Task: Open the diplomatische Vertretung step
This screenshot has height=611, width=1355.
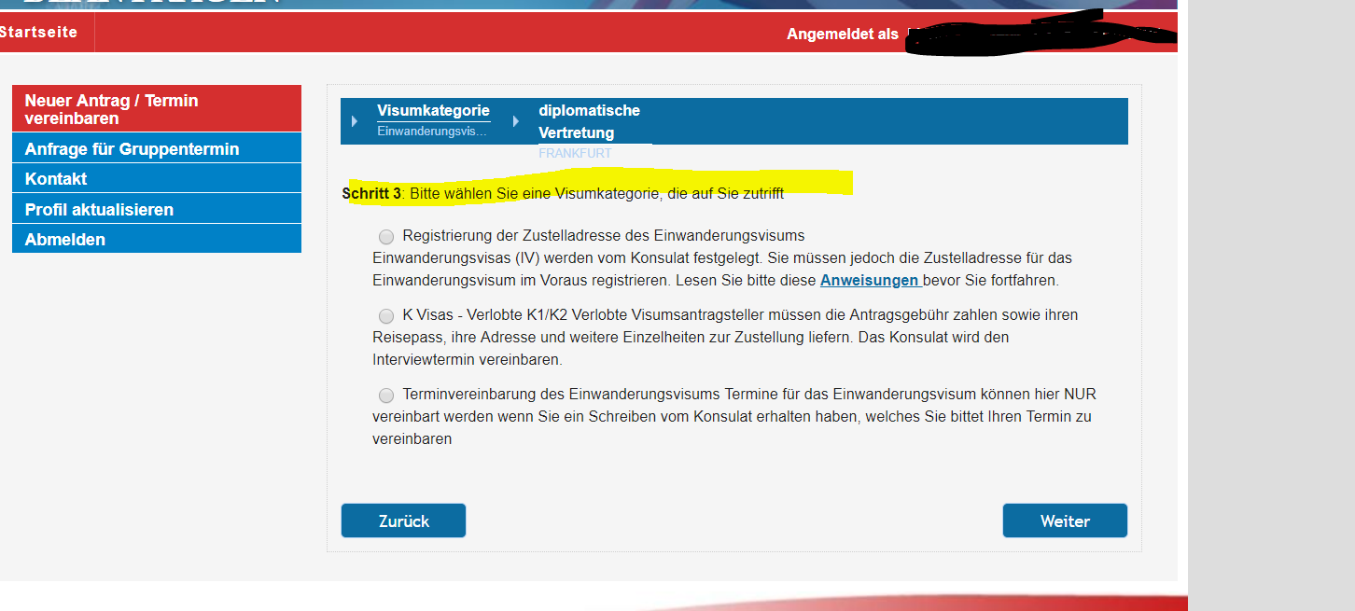Action: click(589, 121)
